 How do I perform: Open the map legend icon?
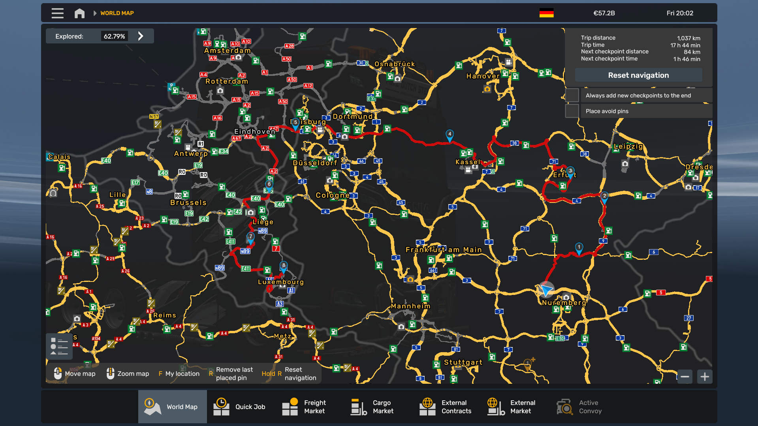[59, 346]
